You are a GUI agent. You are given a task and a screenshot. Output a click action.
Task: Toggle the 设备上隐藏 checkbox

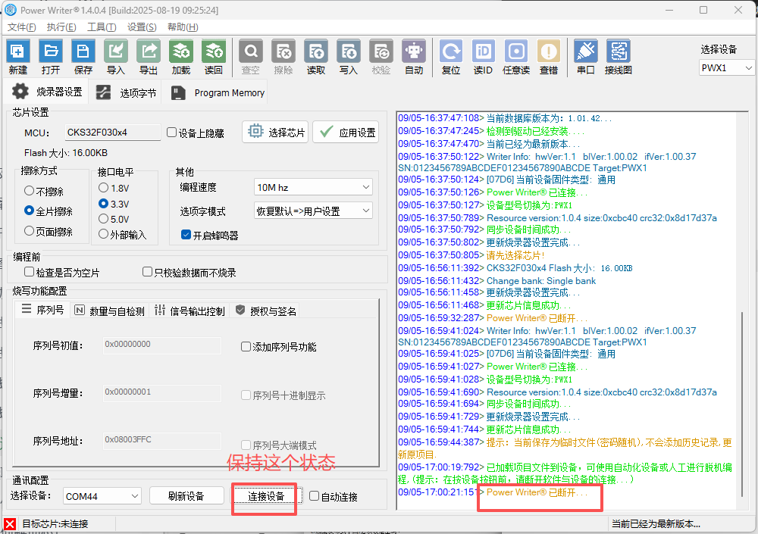click(x=171, y=133)
